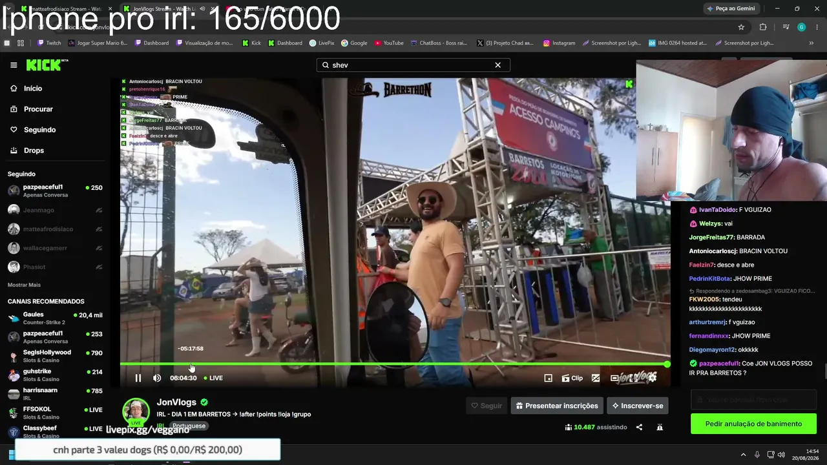Show hidden system tray icons
The image size is (827, 465).
(x=743, y=455)
